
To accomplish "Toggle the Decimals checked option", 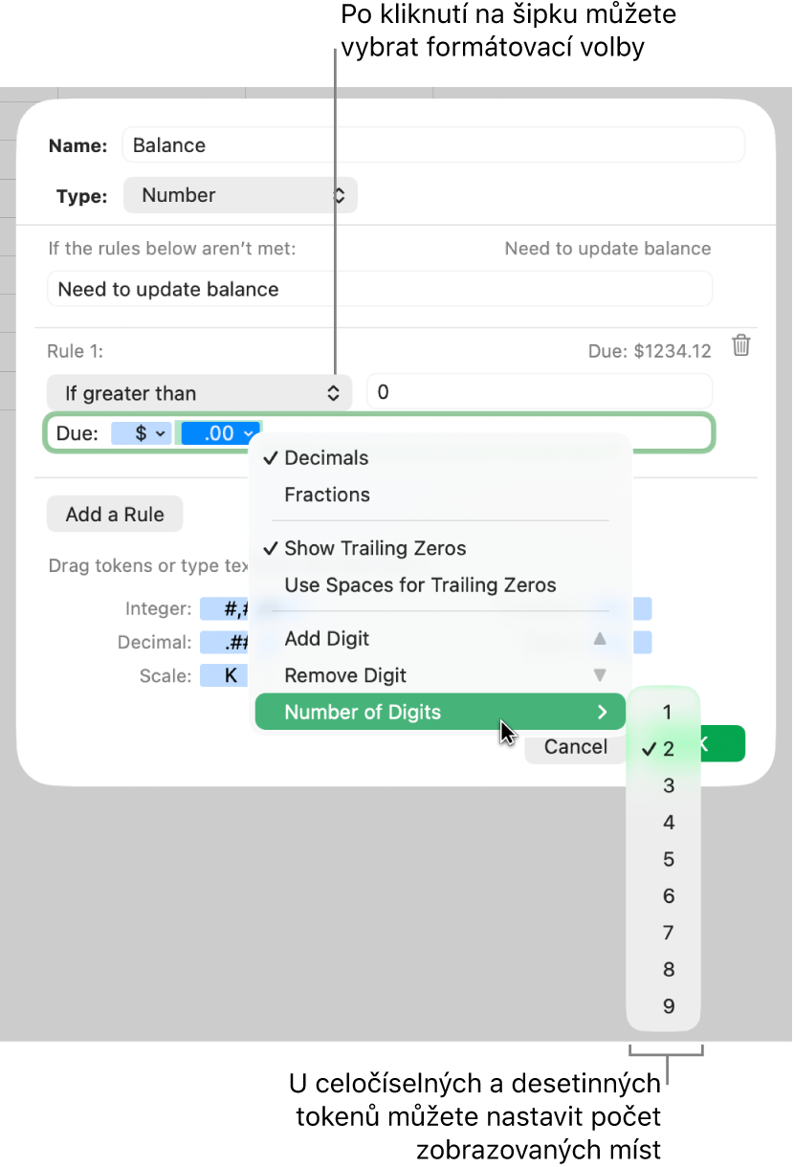I will [x=326, y=458].
